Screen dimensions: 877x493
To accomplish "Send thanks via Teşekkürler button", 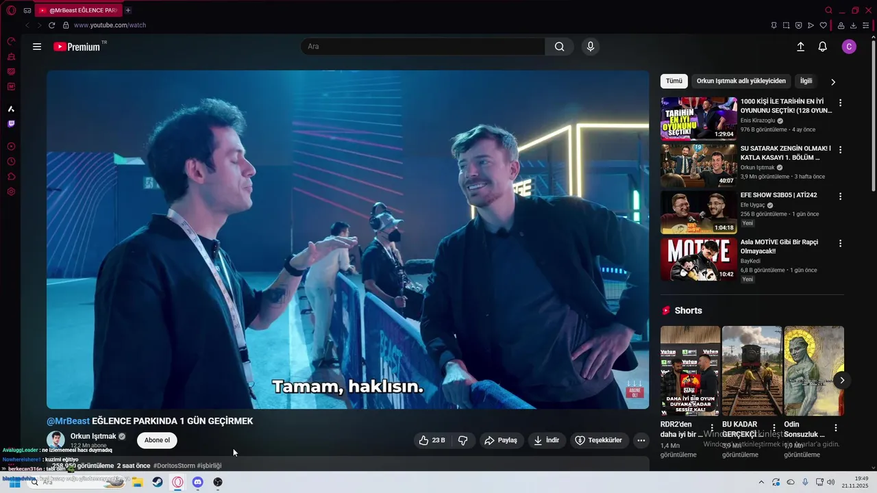I will (x=599, y=440).
